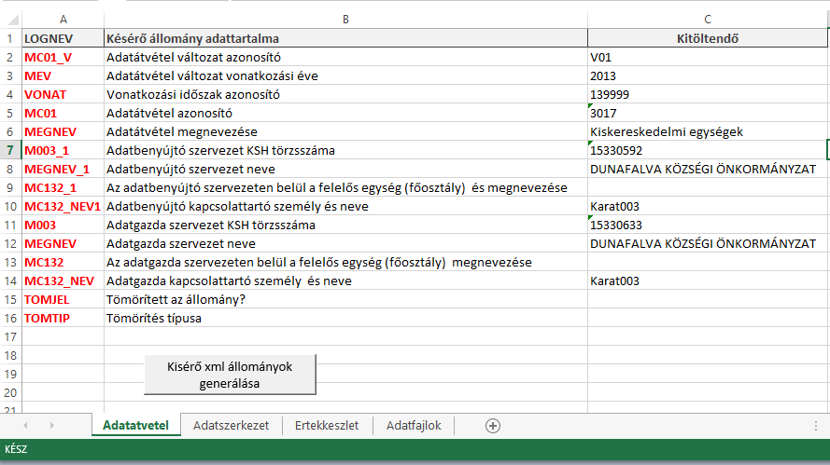The width and height of the screenshot is (830, 465).
Task: Click cell with value 15330633
Action: pos(707,226)
